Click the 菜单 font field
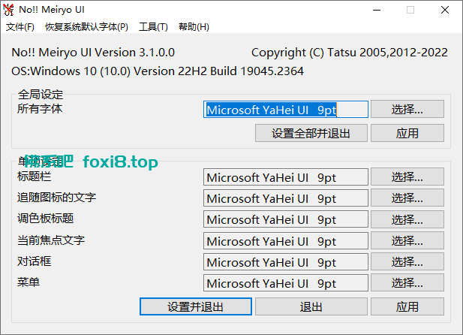The image size is (463, 335). pos(286,282)
